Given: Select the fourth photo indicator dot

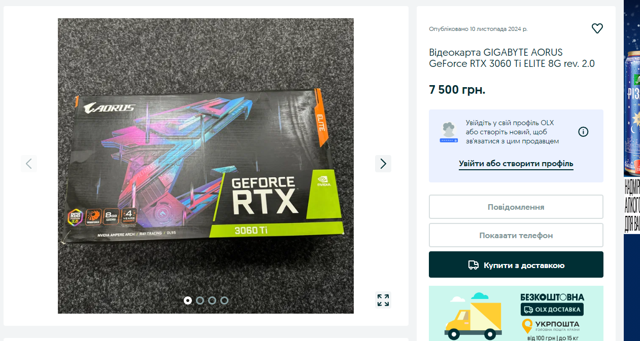Looking at the screenshot, I should pos(224,300).
